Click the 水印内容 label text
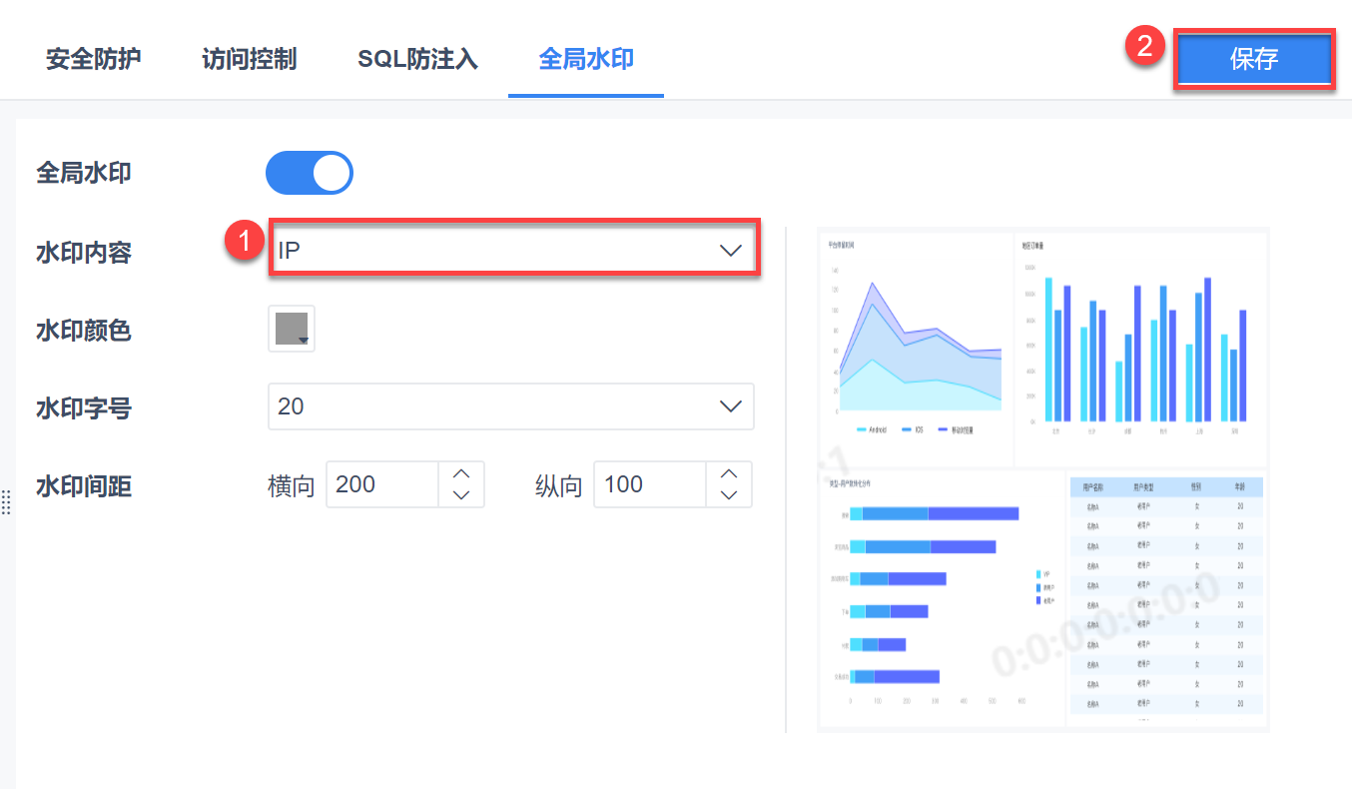The image size is (1352, 789). [84, 253]
